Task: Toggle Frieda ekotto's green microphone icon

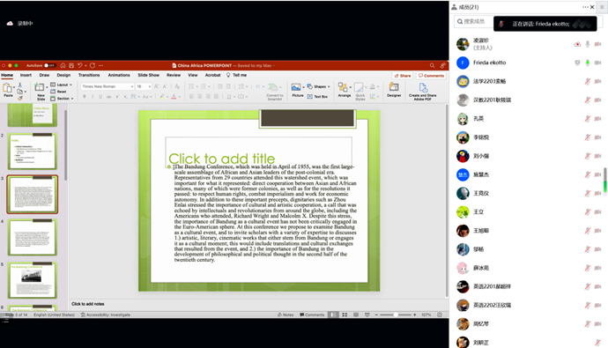Action: tap(588, 63)
